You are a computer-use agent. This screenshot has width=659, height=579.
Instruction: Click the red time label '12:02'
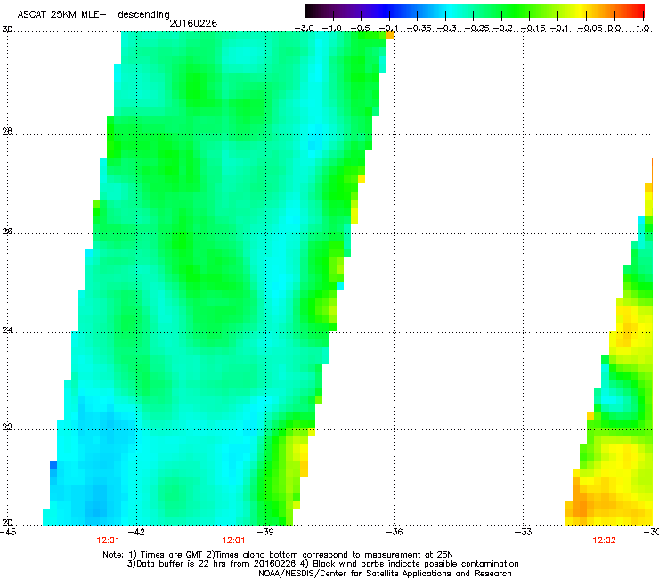tap(605, 541)
